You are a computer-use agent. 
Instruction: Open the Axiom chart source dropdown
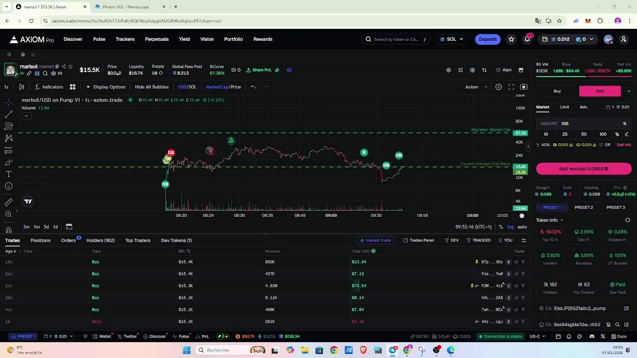click(x=476, y=87)
